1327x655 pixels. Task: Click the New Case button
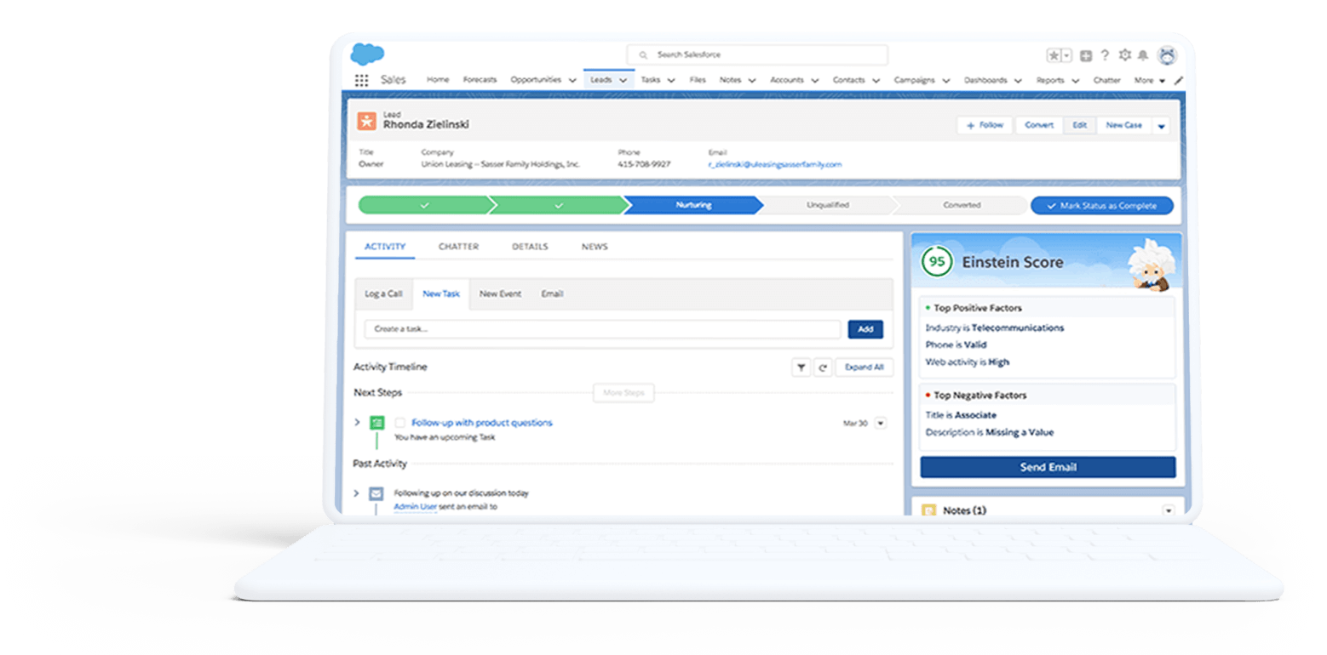tap(1123, 125)
